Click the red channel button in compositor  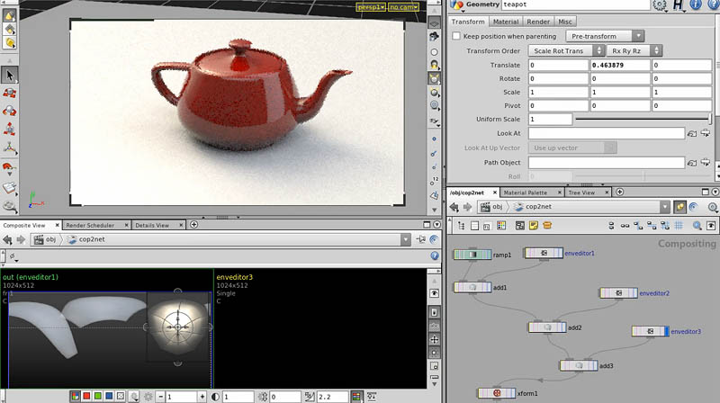[x=86, y=396]
